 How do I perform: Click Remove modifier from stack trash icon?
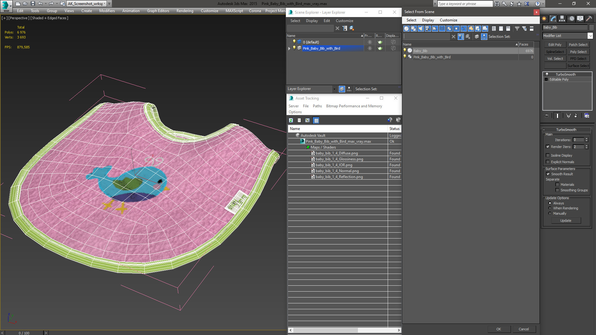(576, 116)
